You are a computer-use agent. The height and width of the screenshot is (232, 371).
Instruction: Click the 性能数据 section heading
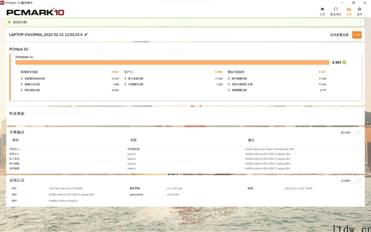tap(17, 114)
